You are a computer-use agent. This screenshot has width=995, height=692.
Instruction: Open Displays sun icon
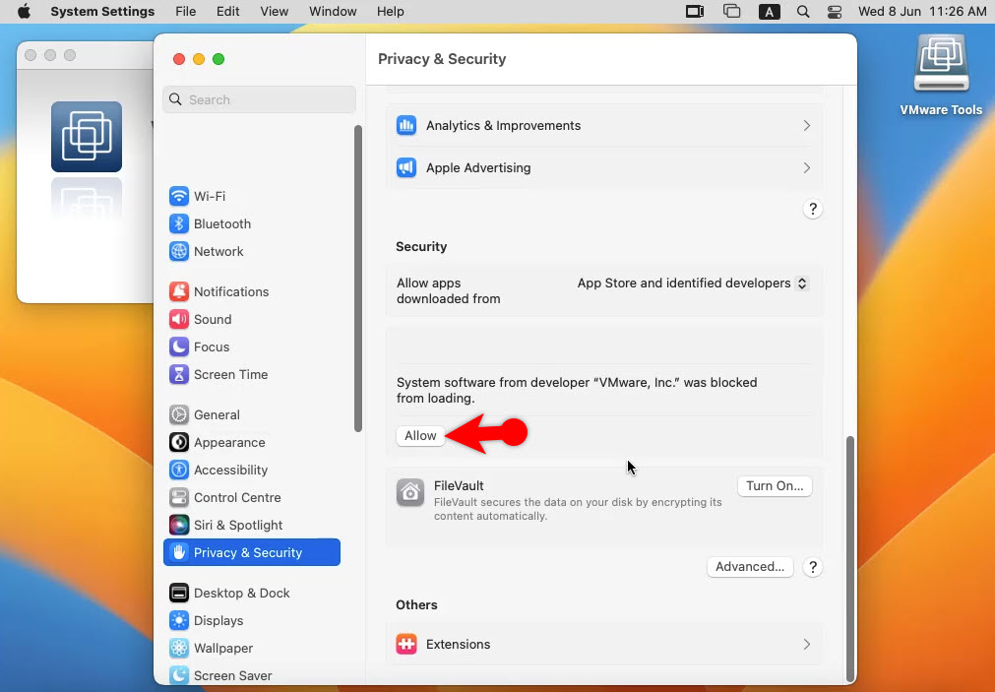pyautogui.click(x=179, y=620)
